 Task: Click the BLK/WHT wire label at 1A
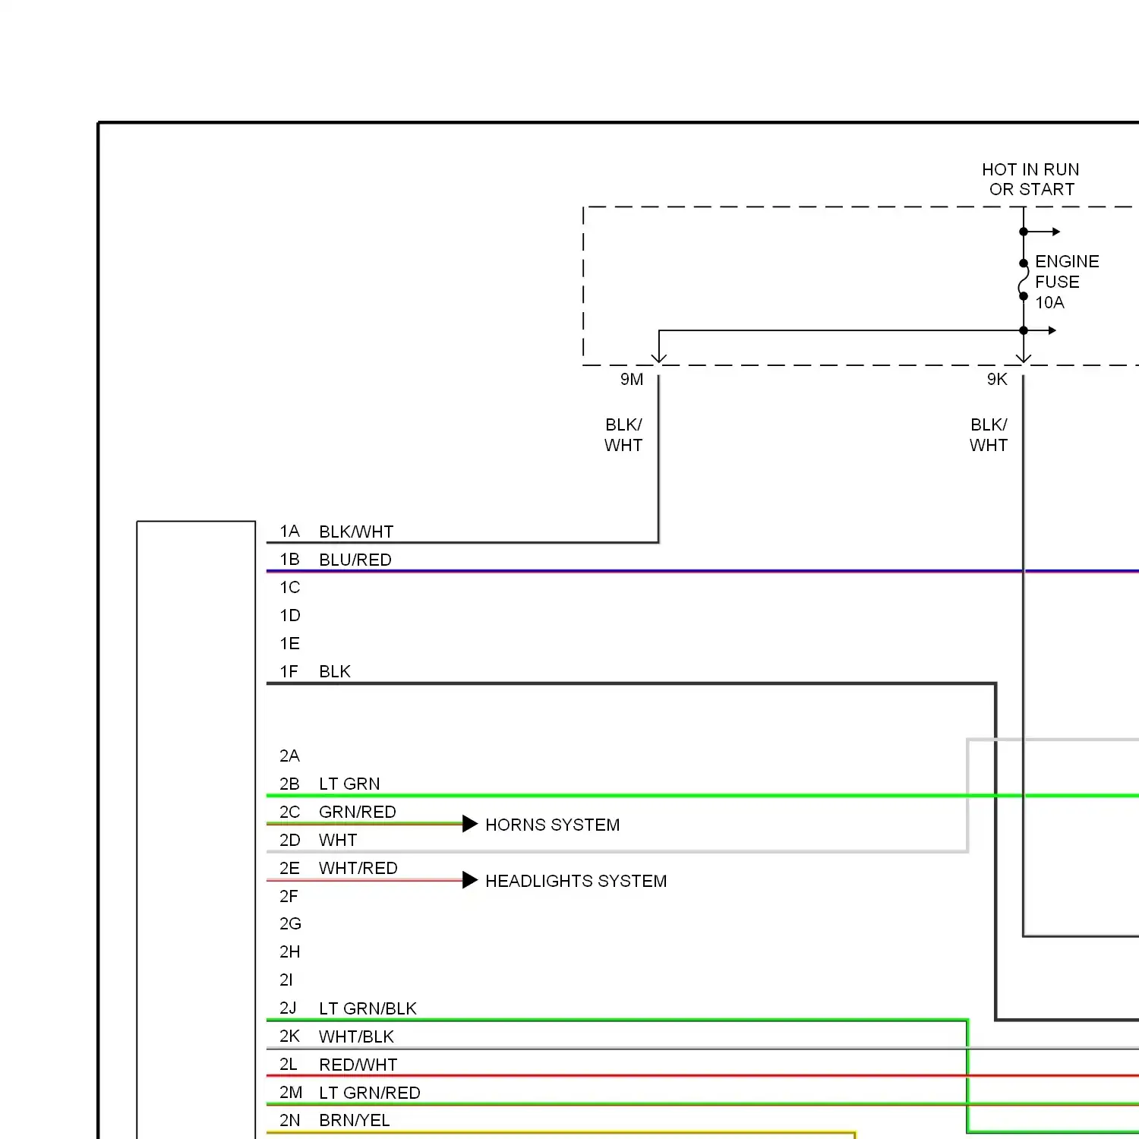(x=356, y=532)
